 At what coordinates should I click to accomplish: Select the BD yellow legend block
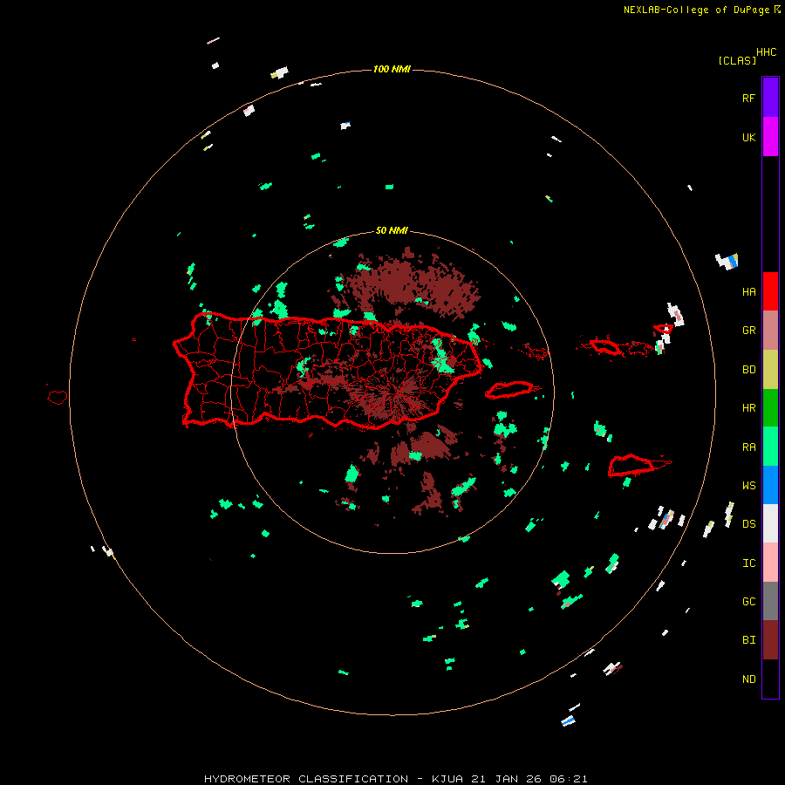coord(770,370)
